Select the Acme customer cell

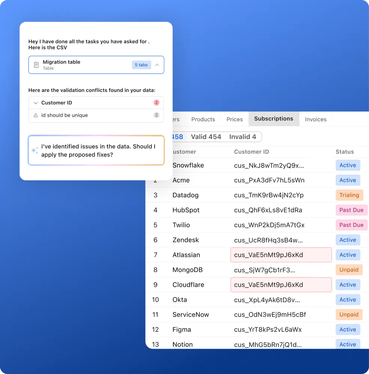181,180
